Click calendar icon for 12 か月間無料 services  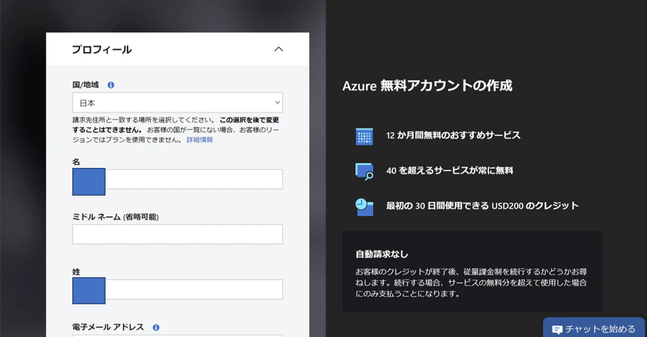pos(364,136)
